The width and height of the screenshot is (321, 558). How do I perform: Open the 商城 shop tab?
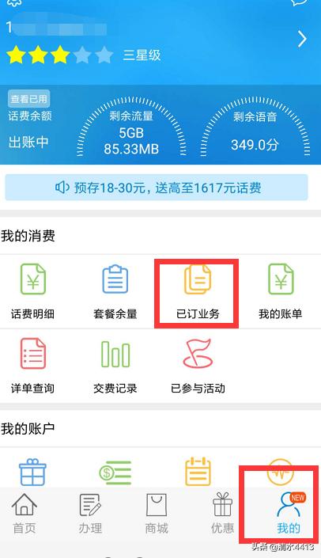(157, 514)
